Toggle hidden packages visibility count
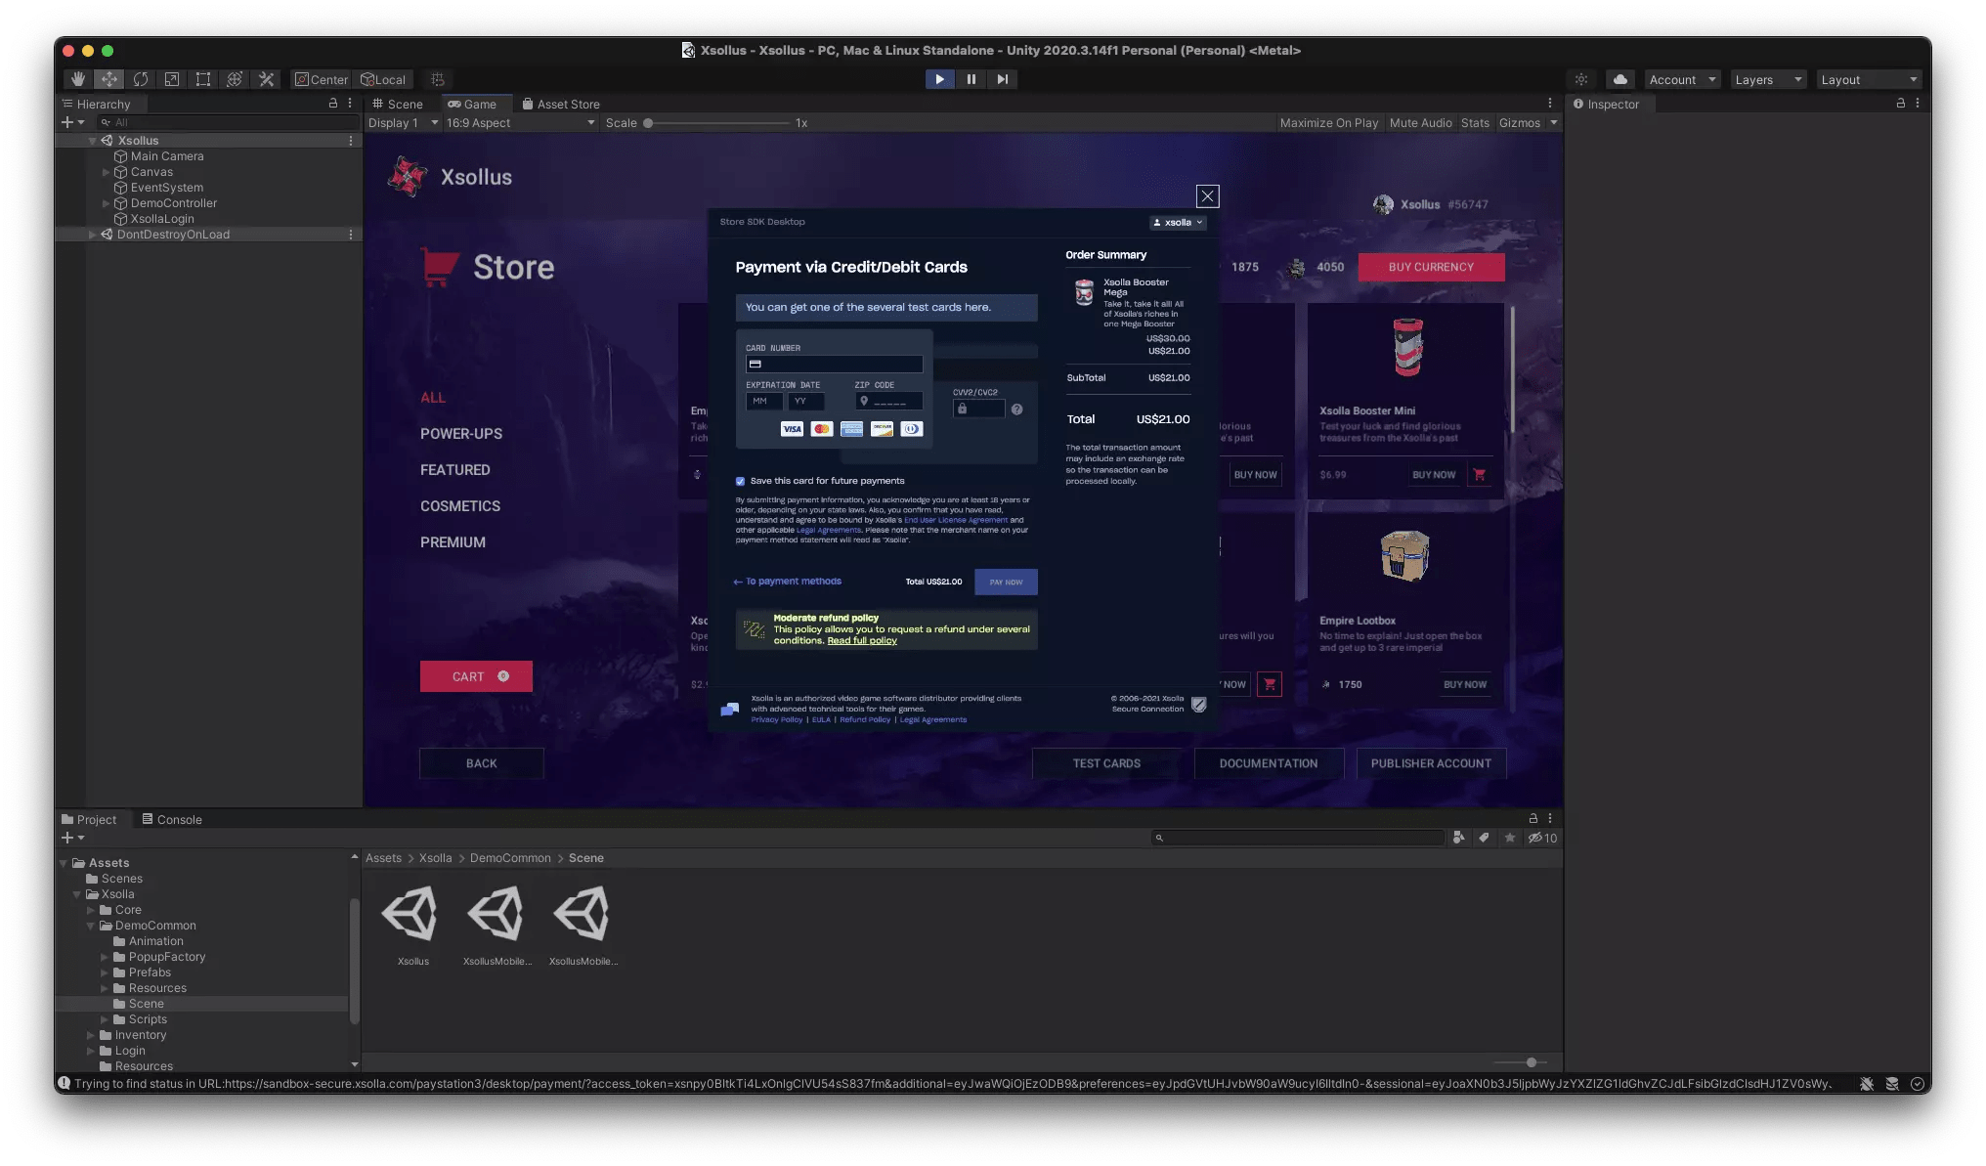 click(x=1543, y=838)
